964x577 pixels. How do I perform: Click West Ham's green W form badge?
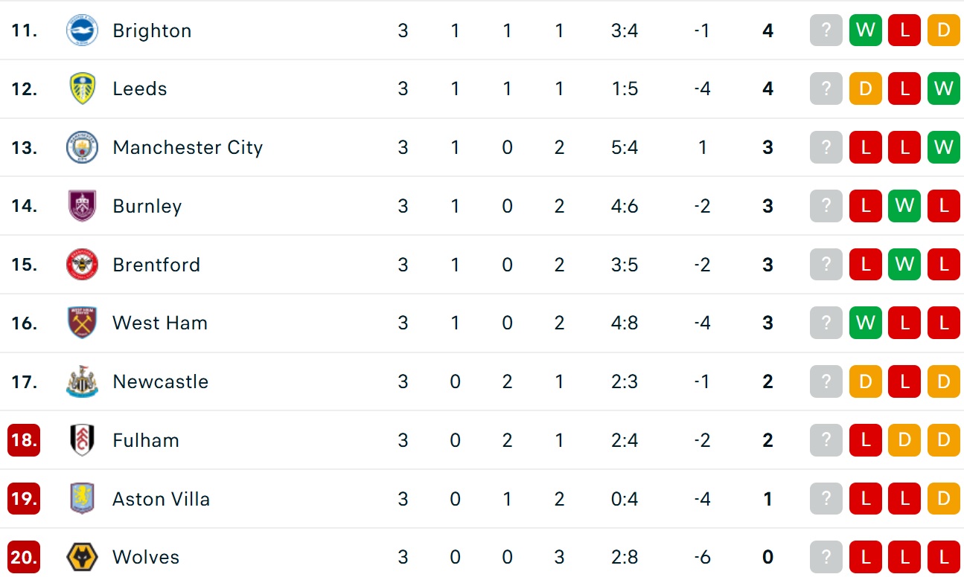tap(866, 323)
